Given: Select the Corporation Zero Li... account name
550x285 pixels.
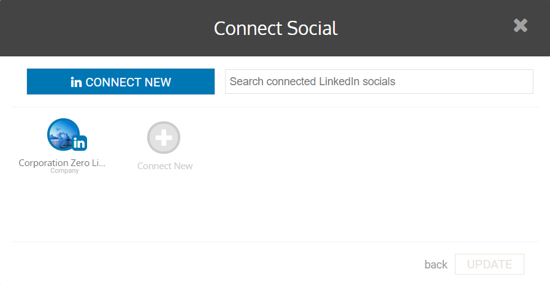Looking at the screenshot, I should tap(62, 162).
